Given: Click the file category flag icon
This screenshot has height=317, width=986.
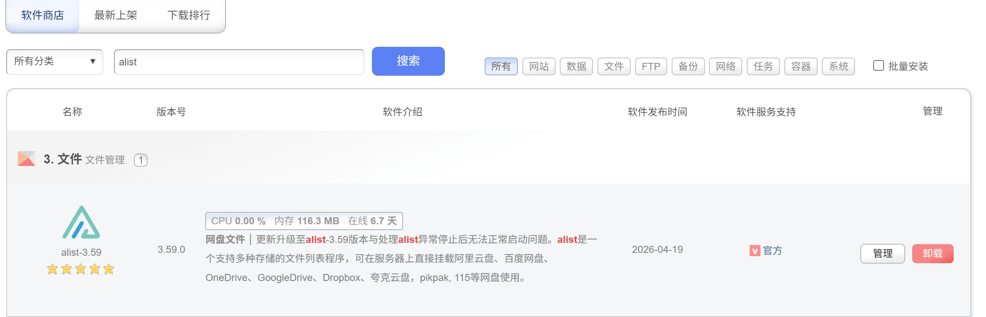Looking at the screenshot, I should (x=27, y=158).
